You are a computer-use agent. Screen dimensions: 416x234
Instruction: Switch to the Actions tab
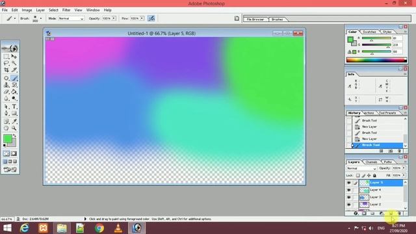point(369,113)
